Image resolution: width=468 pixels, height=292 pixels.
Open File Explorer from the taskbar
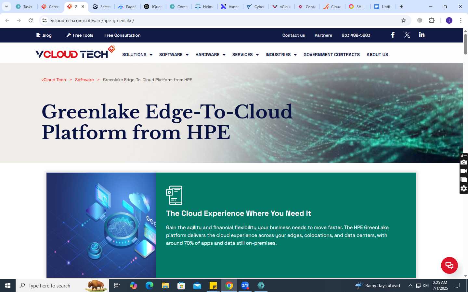(x=165, y=286)
